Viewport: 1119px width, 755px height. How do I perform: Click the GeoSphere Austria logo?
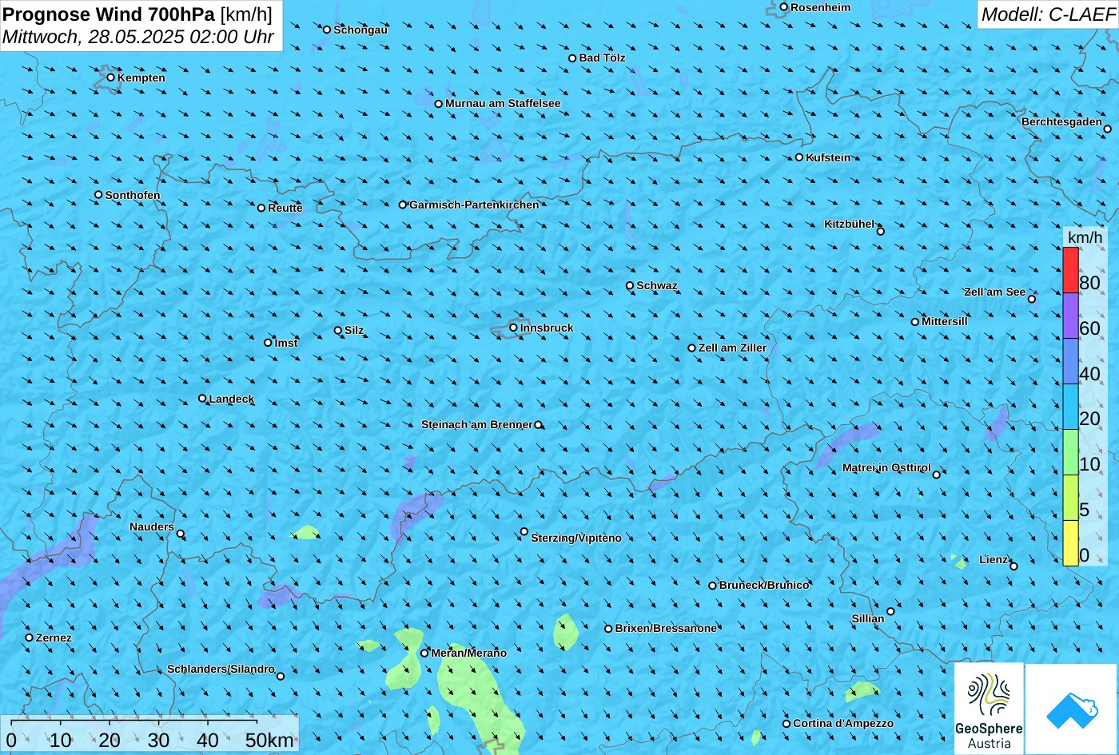(989, 709)
